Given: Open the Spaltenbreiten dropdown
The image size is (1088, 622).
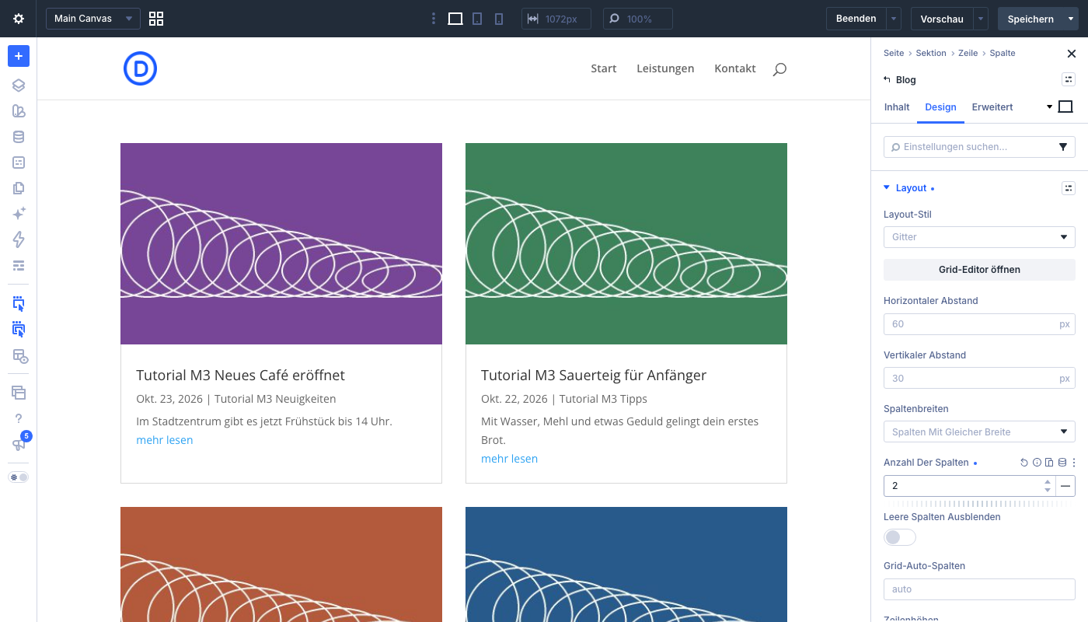Looking at the screenshot, I should click(979, 432).
